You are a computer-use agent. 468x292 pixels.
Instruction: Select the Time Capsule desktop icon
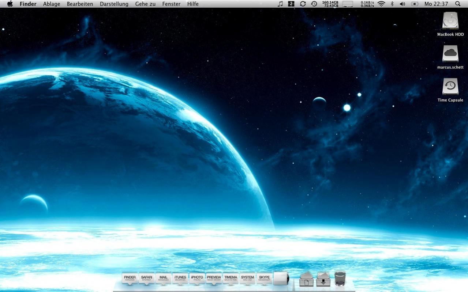pos(450,87)
